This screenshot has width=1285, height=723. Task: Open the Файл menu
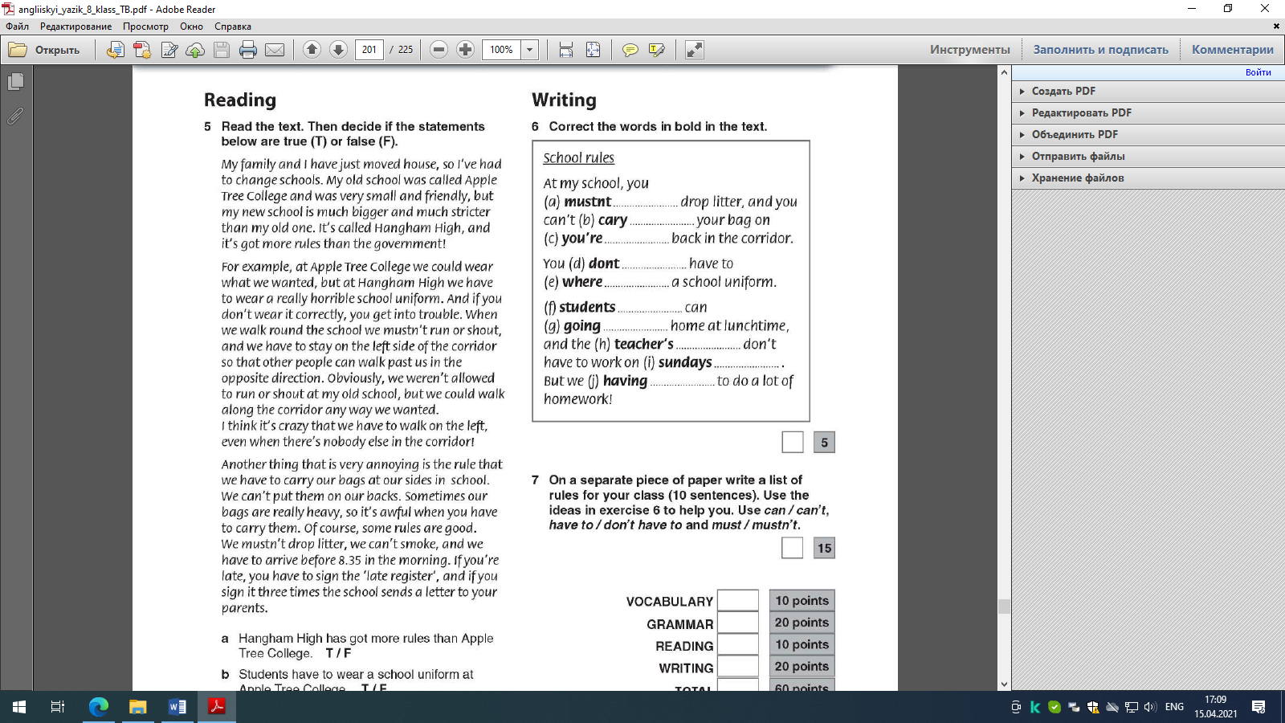coord(18,27)
